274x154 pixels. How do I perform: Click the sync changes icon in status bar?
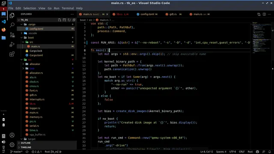click(27, 152)
